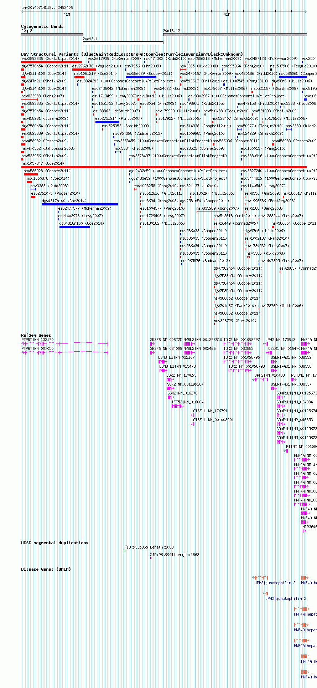Screen dimensions: 317x688
Task: Click the 41M ruler tick label
Action: (67, 14)
